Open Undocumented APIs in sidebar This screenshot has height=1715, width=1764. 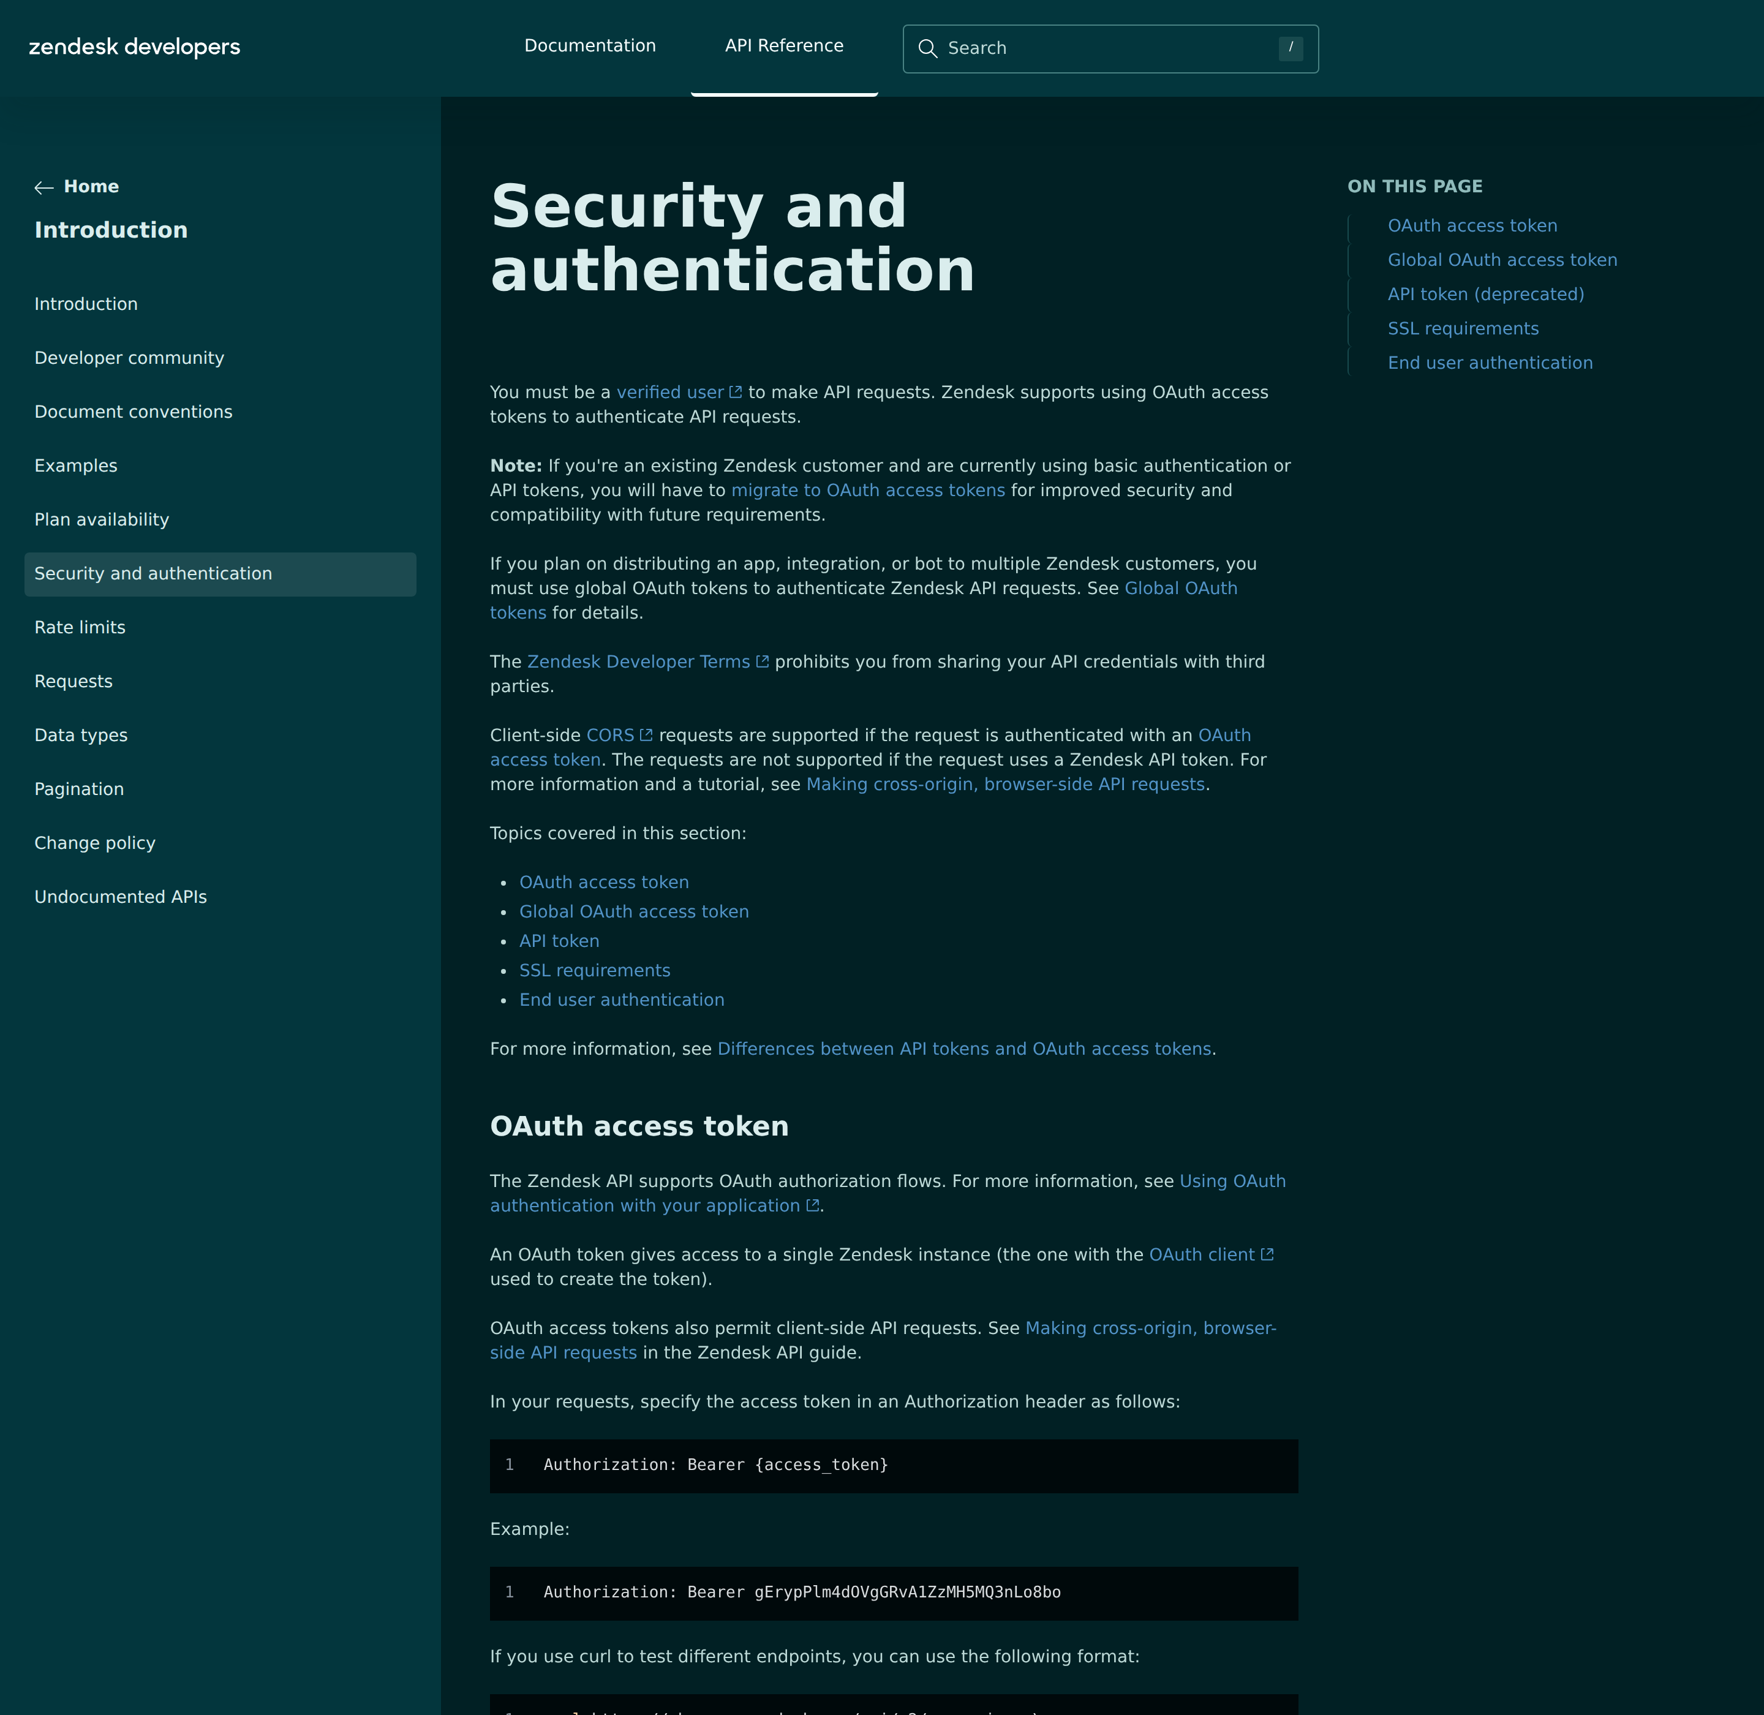coord(121,897)
